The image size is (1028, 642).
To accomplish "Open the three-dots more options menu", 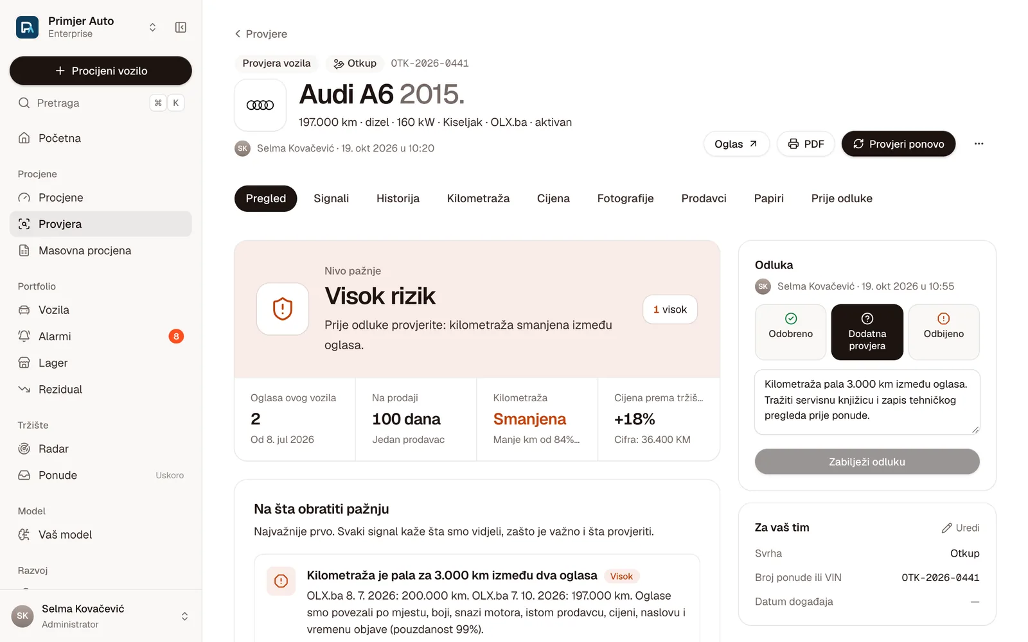I will tap(979, 144).
